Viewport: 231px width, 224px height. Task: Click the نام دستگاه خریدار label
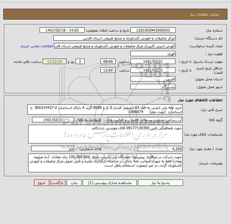208,38
